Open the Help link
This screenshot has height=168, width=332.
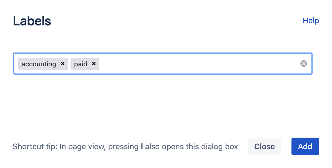(311, 20)
